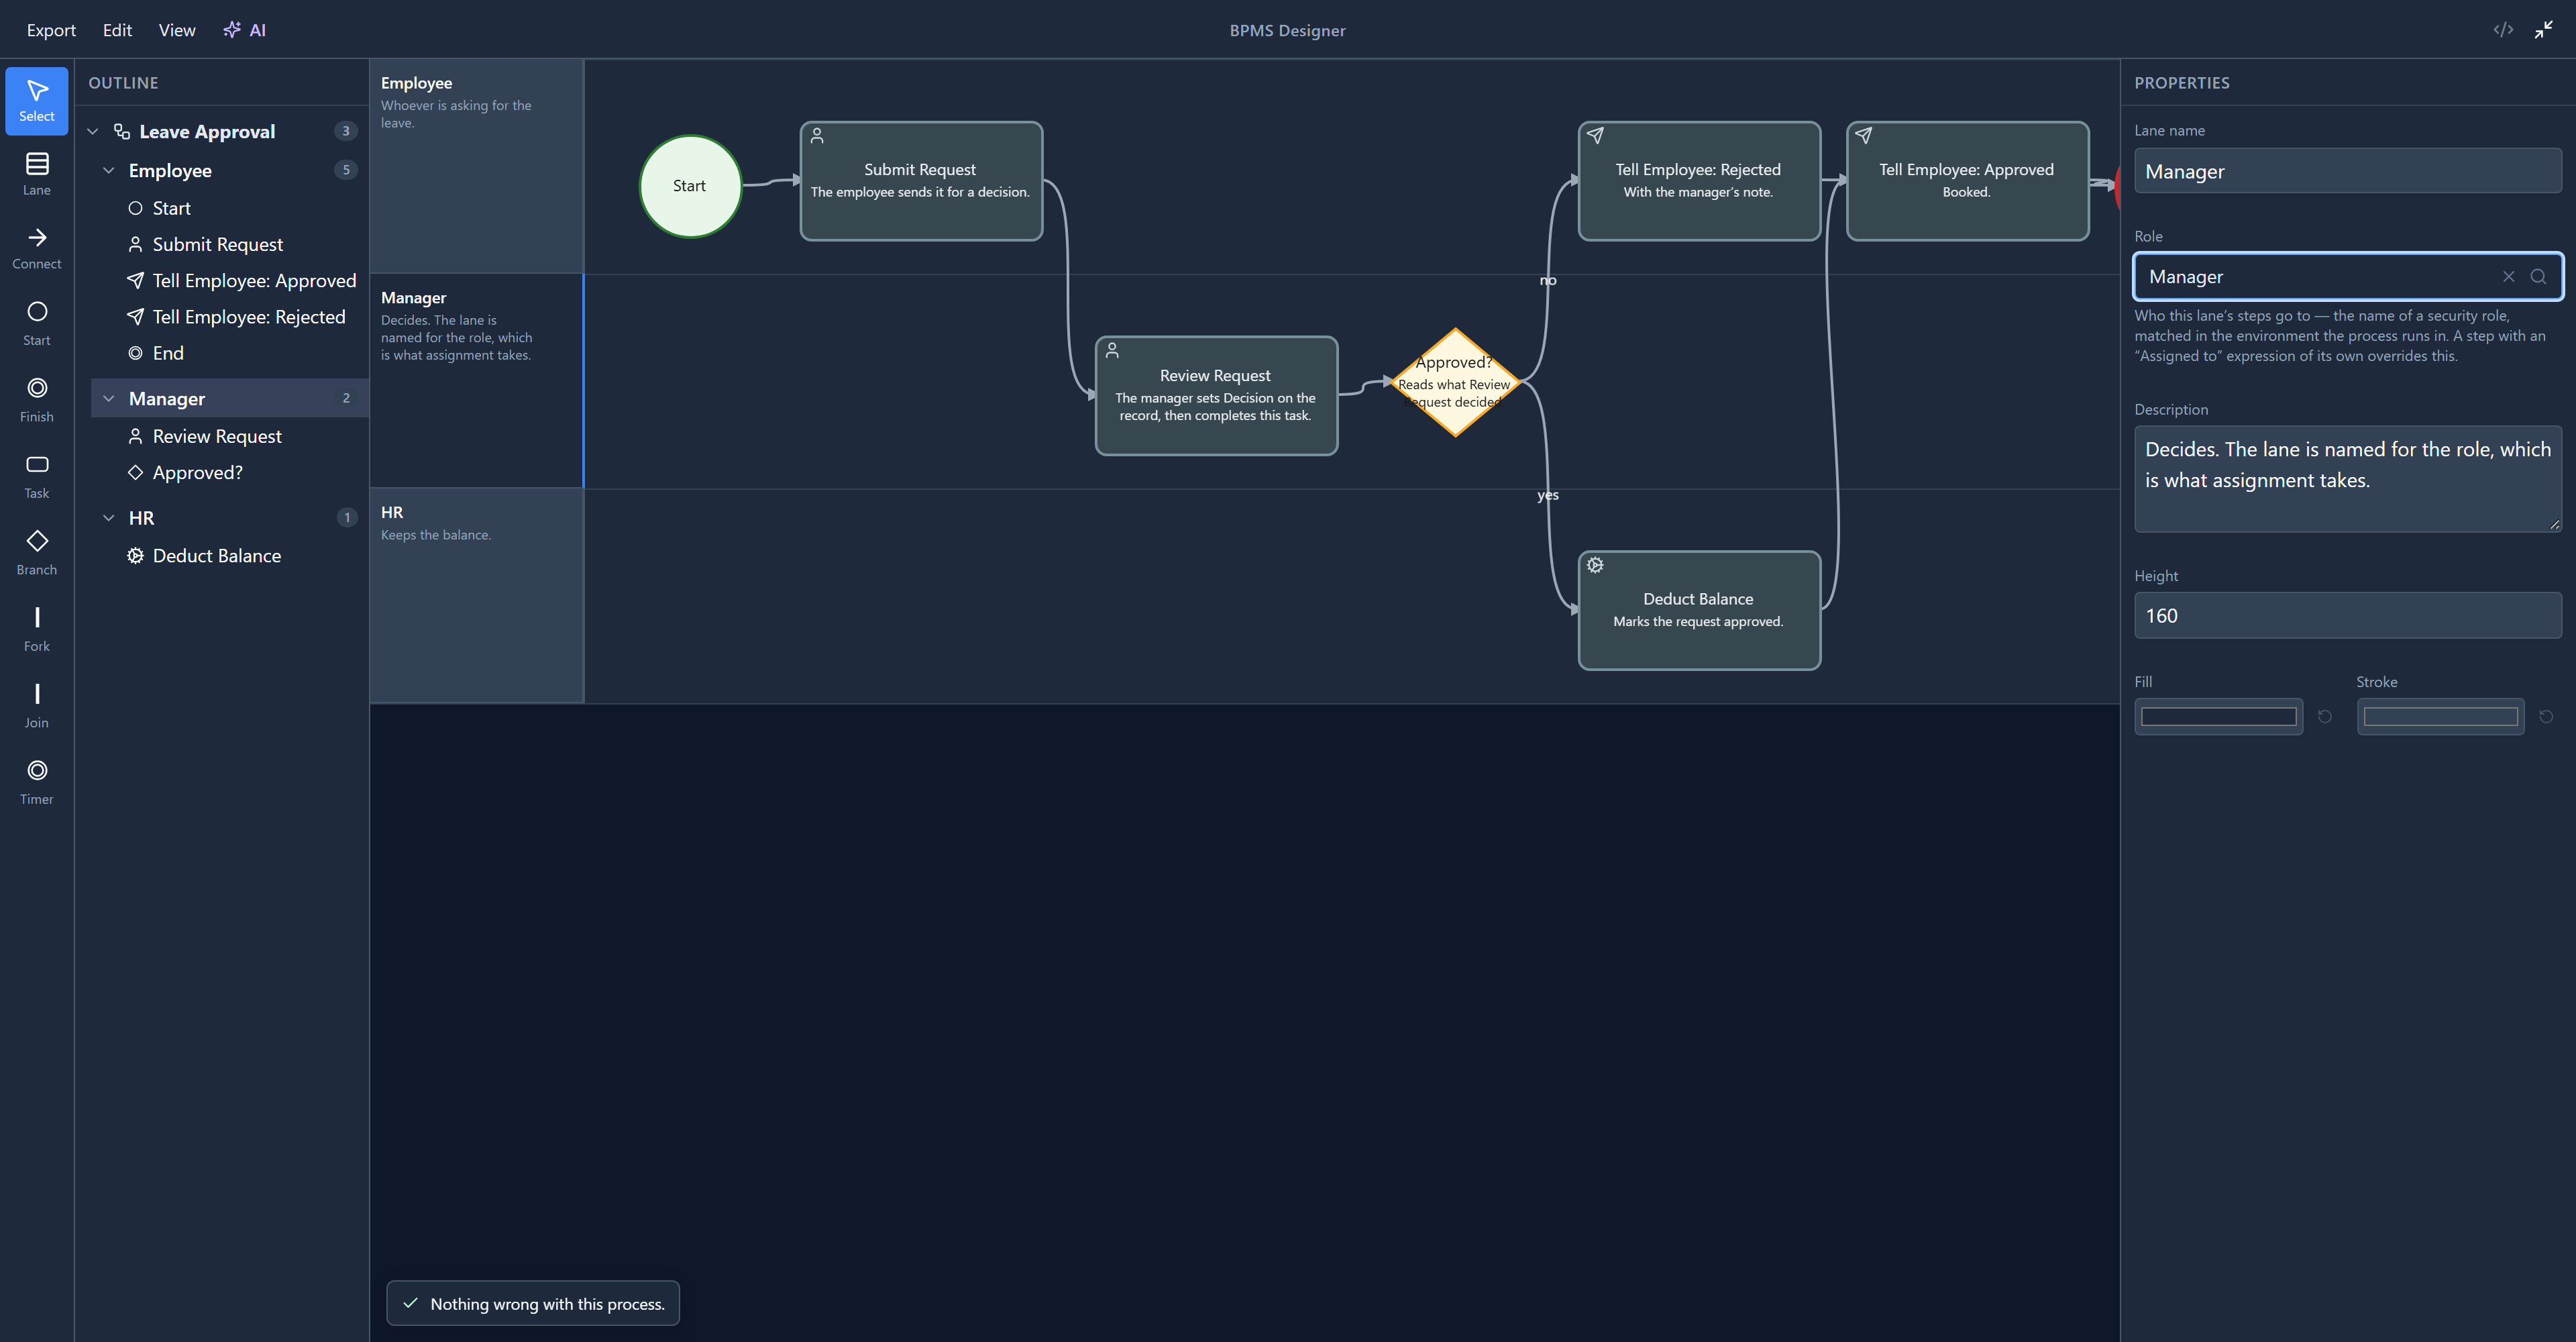This screenshot has height=1342, width=2576.
Task: Select the Start event tool
Action: [x=37, y=324]
